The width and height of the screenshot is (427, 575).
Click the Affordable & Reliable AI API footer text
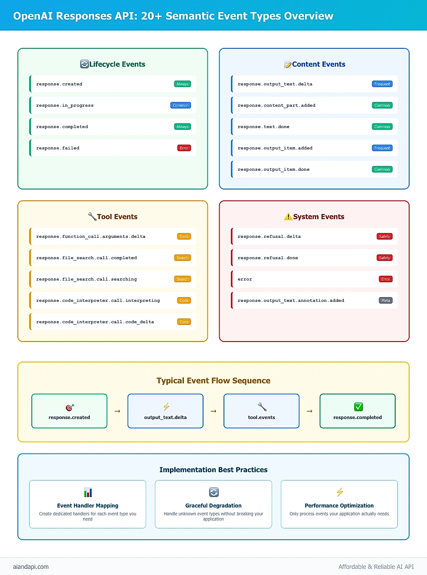tap(376, 567)
